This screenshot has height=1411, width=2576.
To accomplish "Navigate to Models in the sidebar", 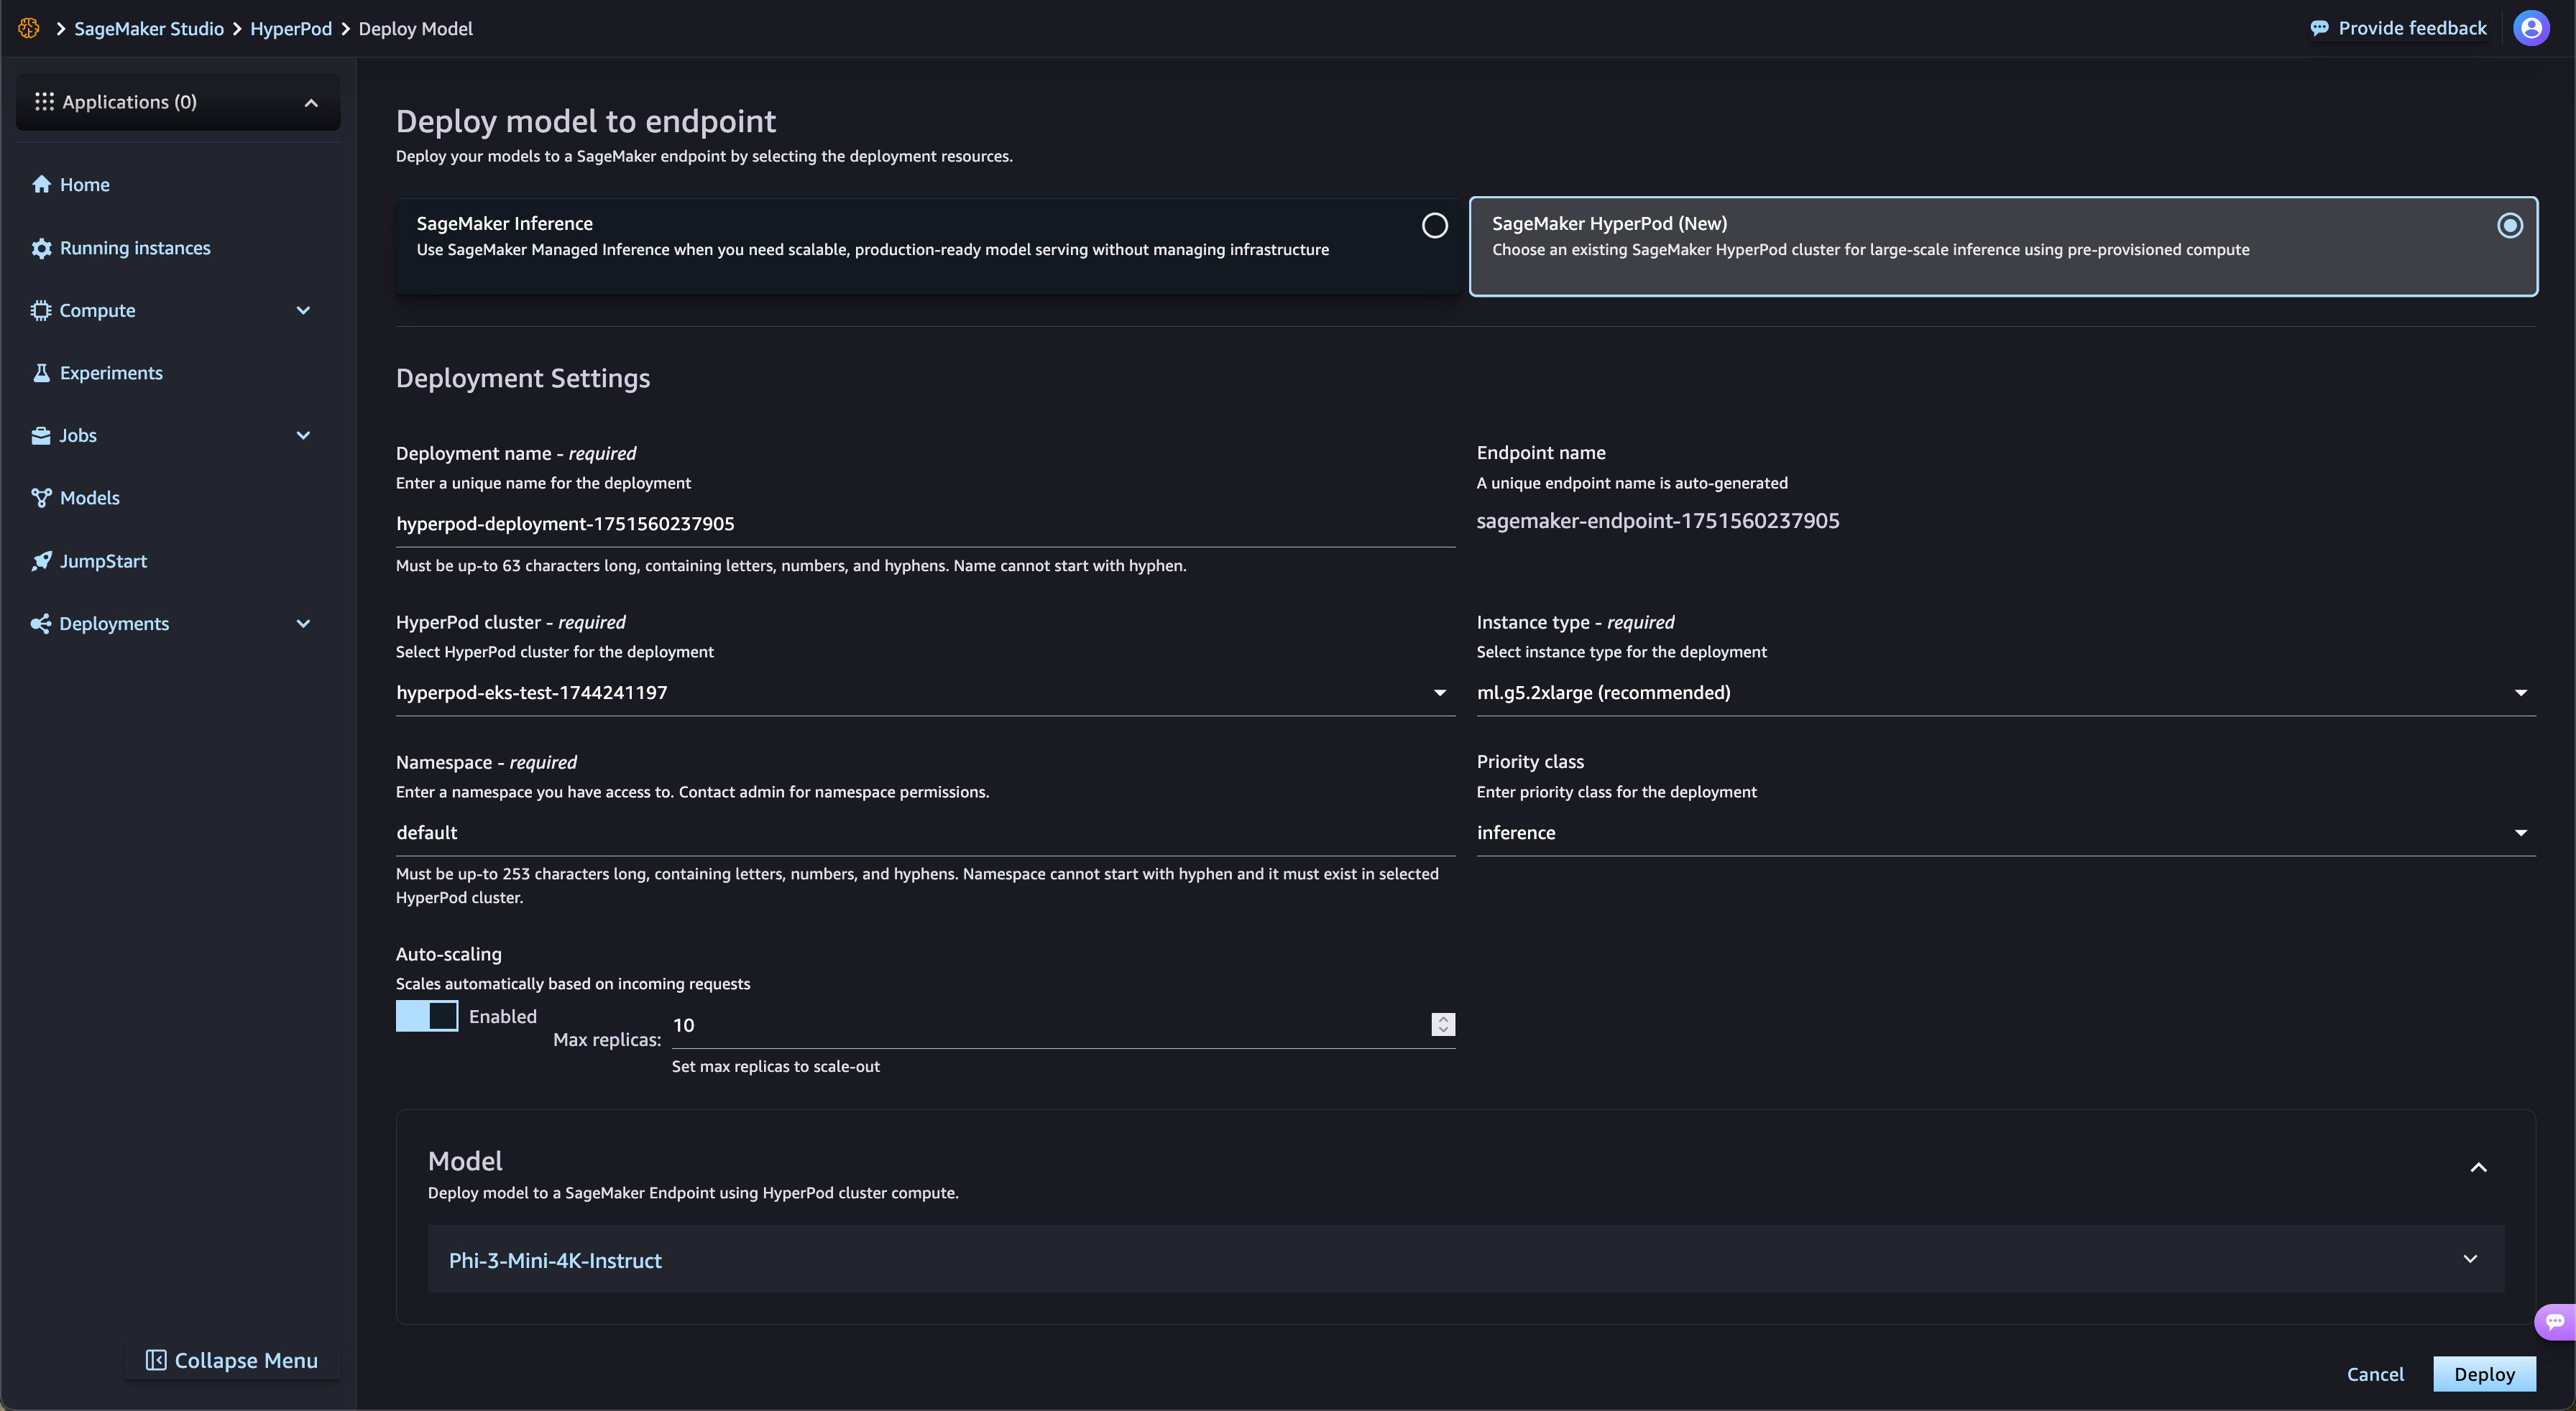I will (89, 496).
